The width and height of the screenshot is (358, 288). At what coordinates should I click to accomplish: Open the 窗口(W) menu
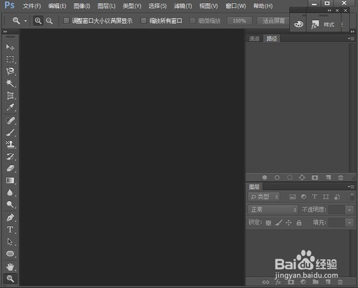tap(235, 6)
